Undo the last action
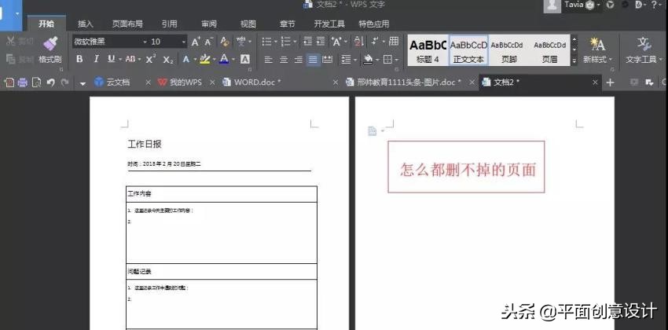This screenshot has height=330, width=668. click(51, 82)
